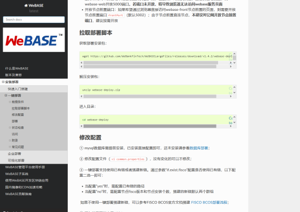Click the WeBASE logo image
Viewport: 300px width, 212px height.
coord(34,40)
